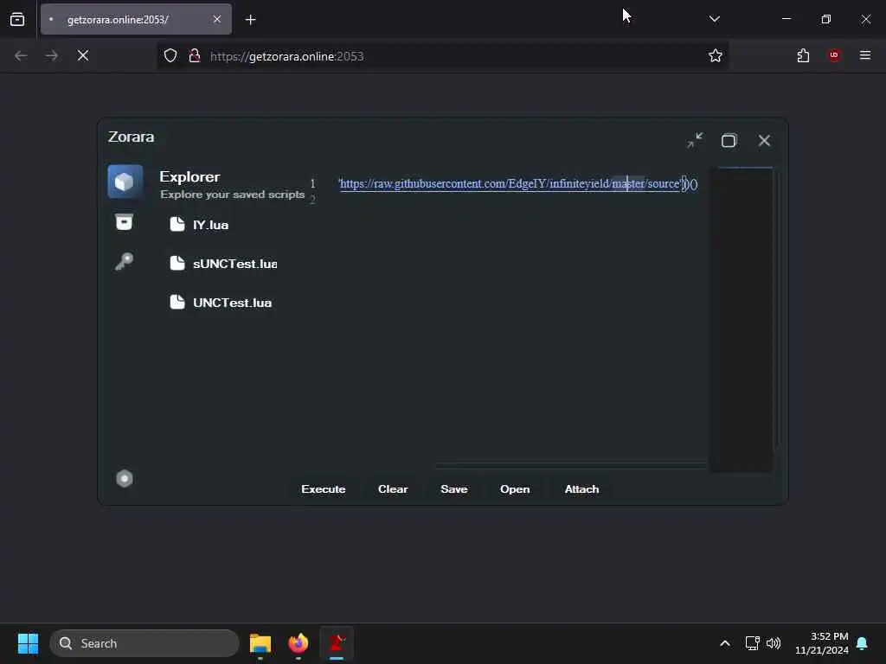This screenshot has width=886, height=664.
Task: Open the key icon in Zorara sidebar
Action: pyautogui.click(x=124, y=261)
